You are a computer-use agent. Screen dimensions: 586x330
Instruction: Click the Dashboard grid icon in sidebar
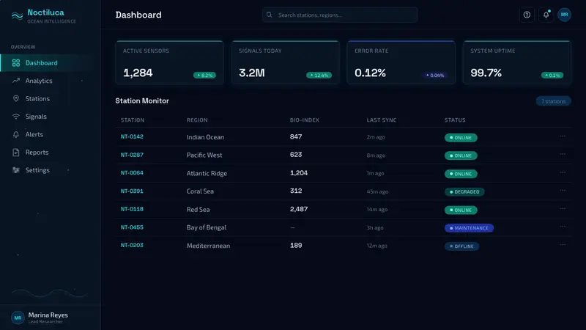pos(15,63)
